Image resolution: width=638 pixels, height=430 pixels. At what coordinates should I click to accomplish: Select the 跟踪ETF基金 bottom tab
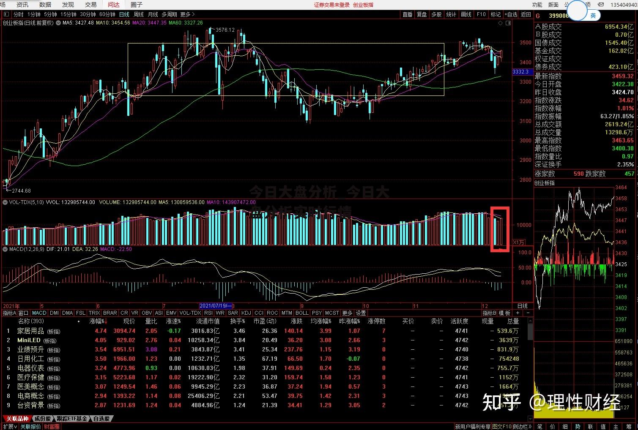click(x=72, y=419)
